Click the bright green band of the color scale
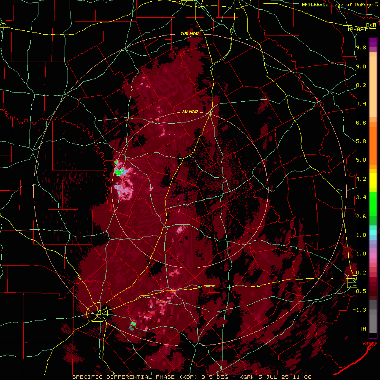 (373, 204)
